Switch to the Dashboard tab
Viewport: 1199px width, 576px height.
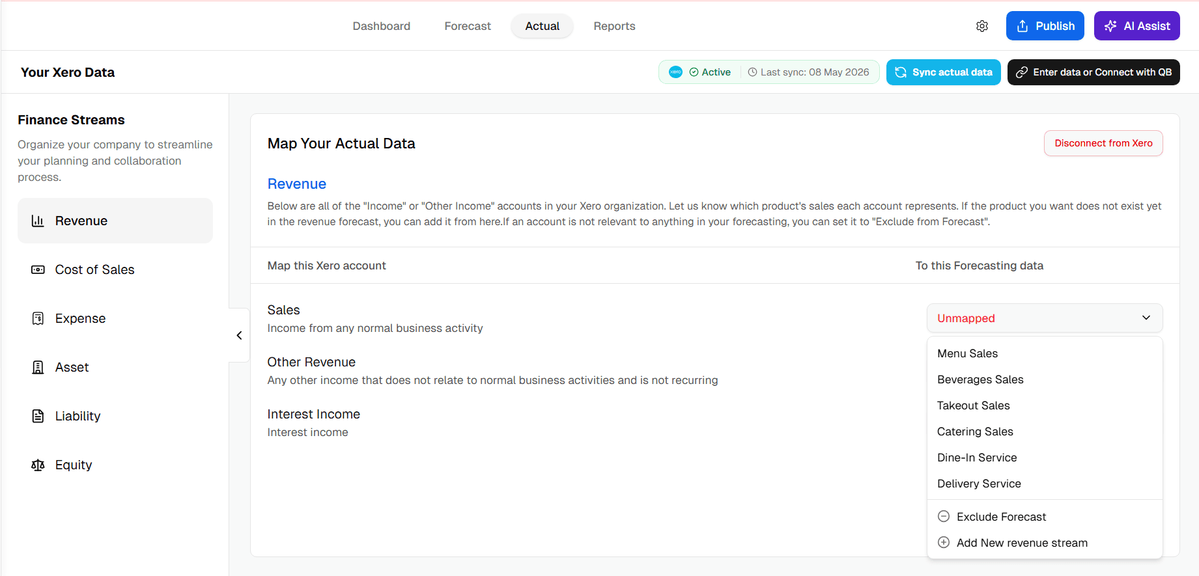coord(382,26)
